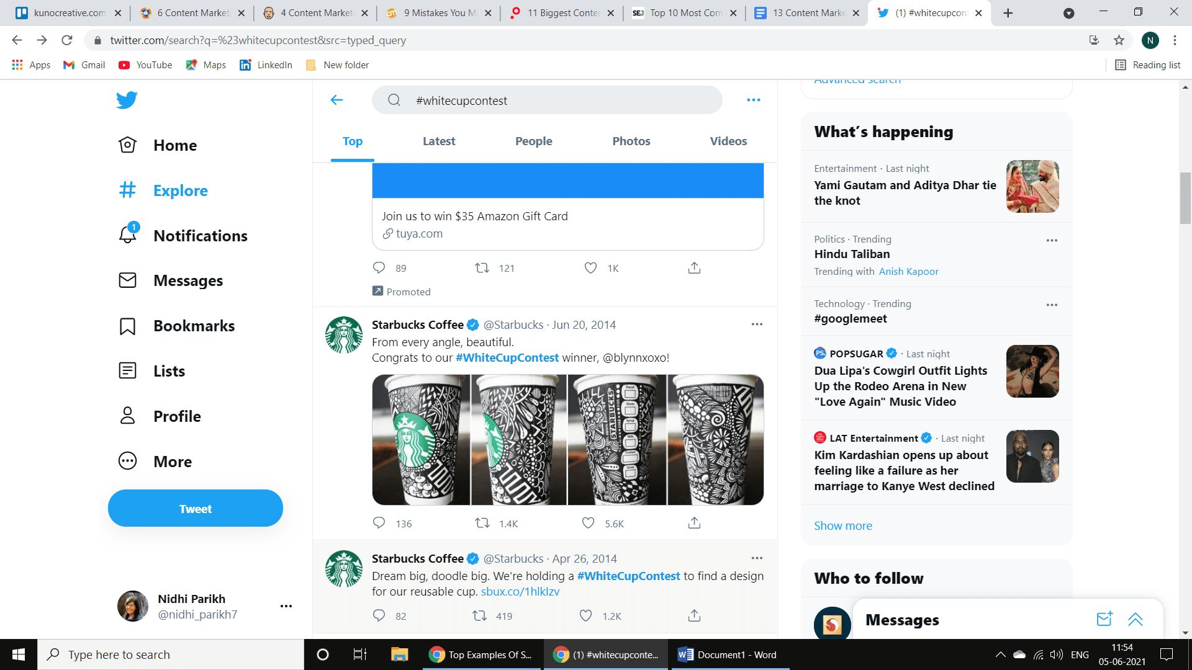The image size is (1192, 670).
Task: Open the #googlemeet trending topic
Action: coord(851,319)
